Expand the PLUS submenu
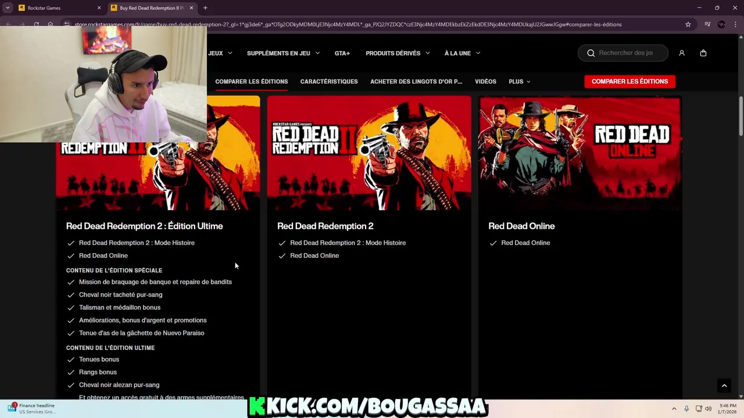The width and height of the screenshot is (744, 418). coord(520,81)
